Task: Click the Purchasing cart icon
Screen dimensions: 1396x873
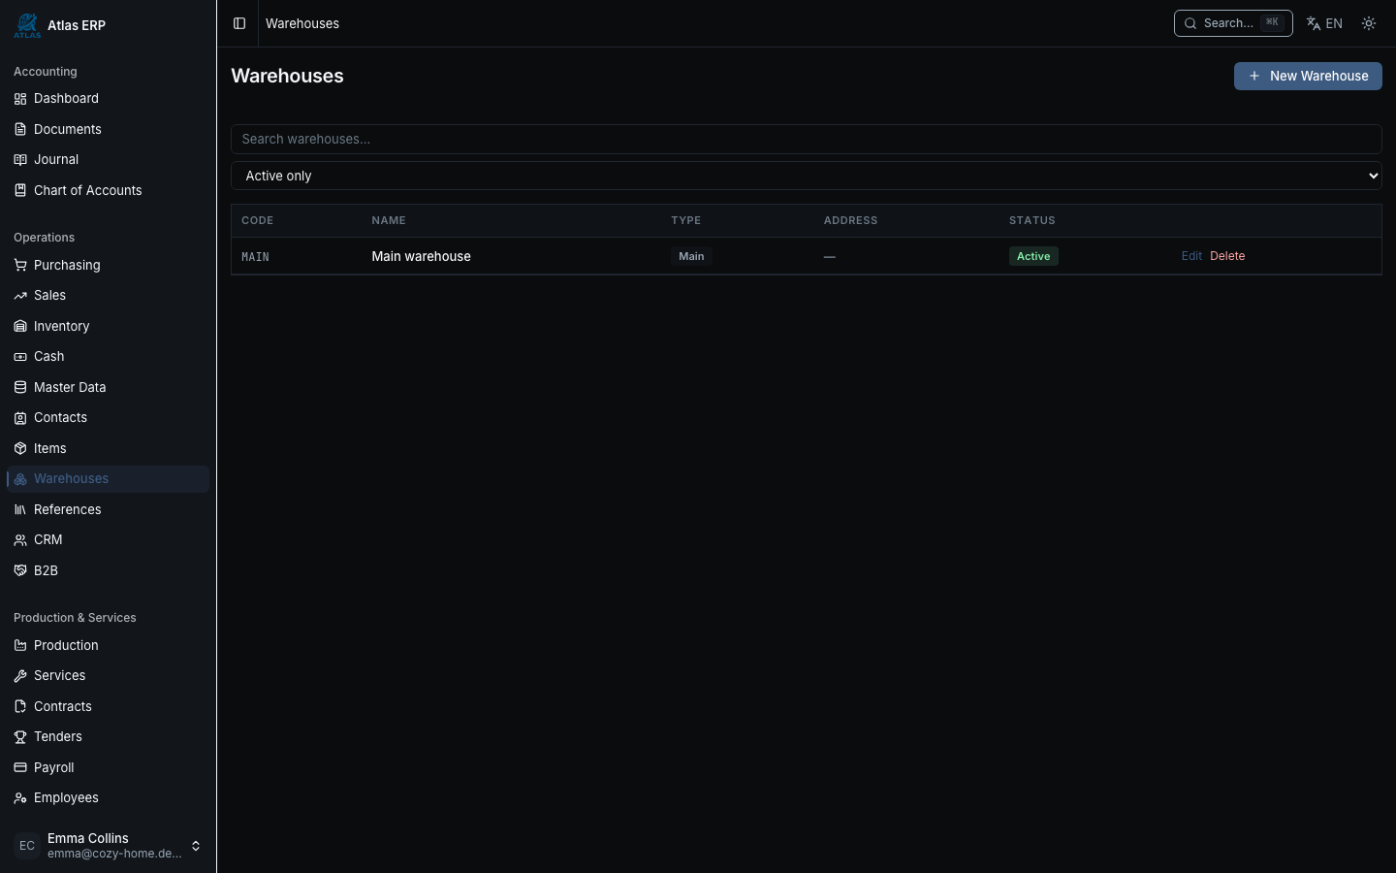Action: (x=20, y=265)
